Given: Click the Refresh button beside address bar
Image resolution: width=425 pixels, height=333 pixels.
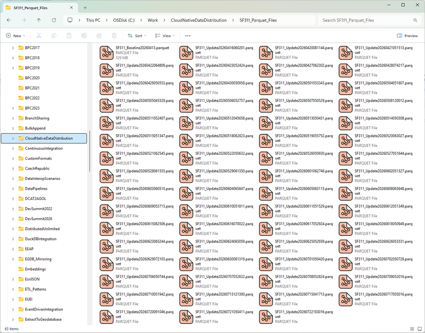Looking at the screenshot, I should pyautogui.click(x=54, y=20).
